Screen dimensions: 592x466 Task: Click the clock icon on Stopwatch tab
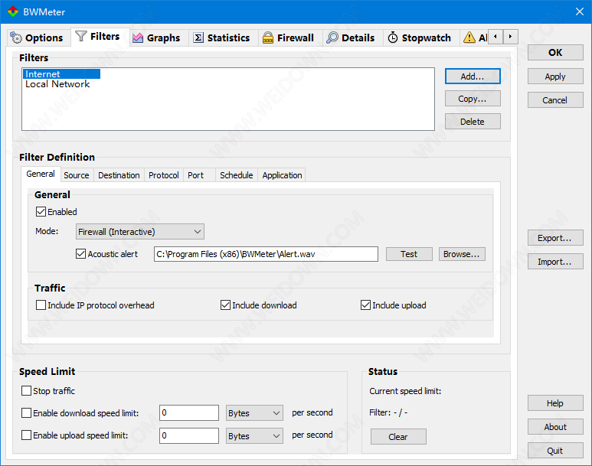tap(393, 37)
